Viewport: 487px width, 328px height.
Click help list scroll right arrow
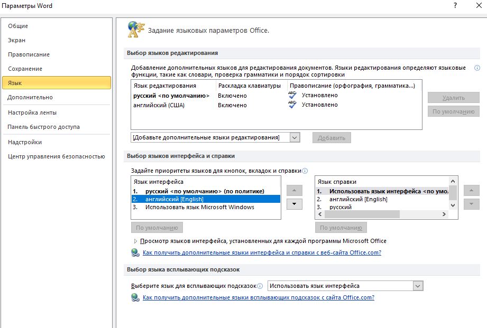coord(444,214)
